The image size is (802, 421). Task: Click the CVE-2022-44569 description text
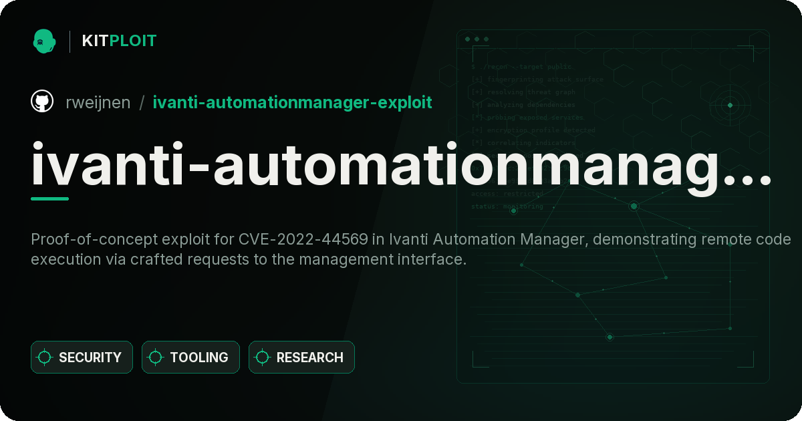pyautogui.click(x=411, y=249)
